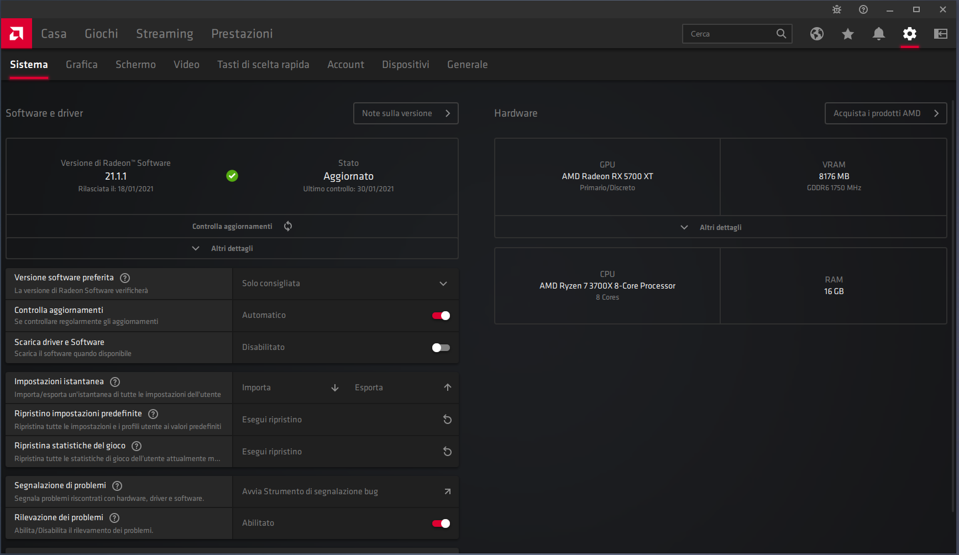Toggle the sidebar panel icon
Image resolution: width=959 pixels, height=555 pixels.
941,34
